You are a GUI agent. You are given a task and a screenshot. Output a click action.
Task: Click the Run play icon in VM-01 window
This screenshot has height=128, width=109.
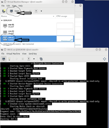pyautogui.click(x=17, y=59)
